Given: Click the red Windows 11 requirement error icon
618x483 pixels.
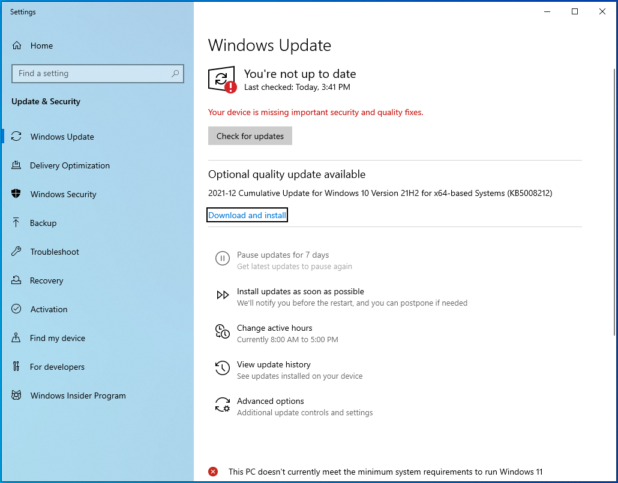Looking at the screenshot, I should coord(213,472).
